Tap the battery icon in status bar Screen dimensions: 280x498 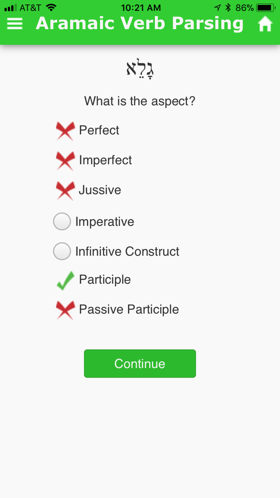(x=266, y=8)
